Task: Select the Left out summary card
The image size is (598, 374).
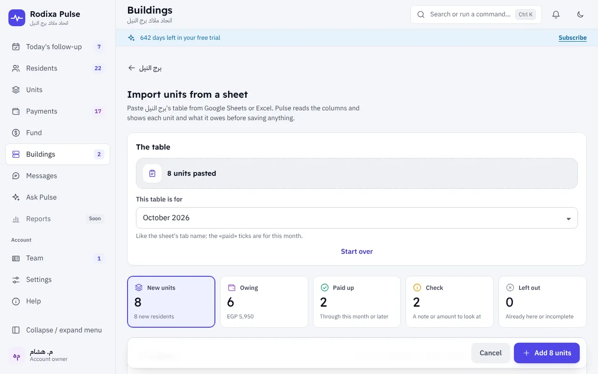Action: pyautogui.click(x=542, y=302)
